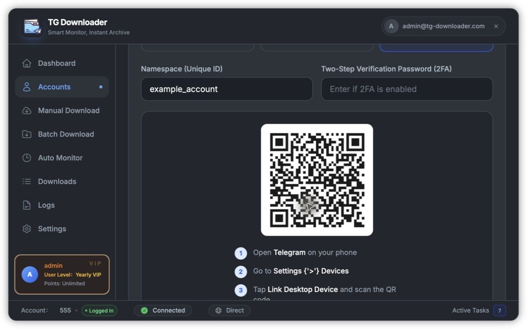Click the green Connected check icon
Screen dimensions: 527x329
coord(145,310)
